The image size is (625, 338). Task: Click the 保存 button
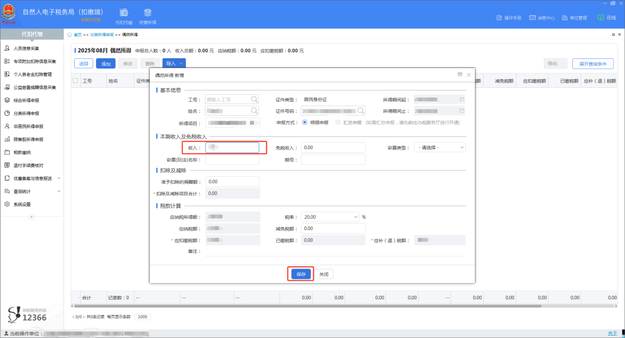click(301, 274)
